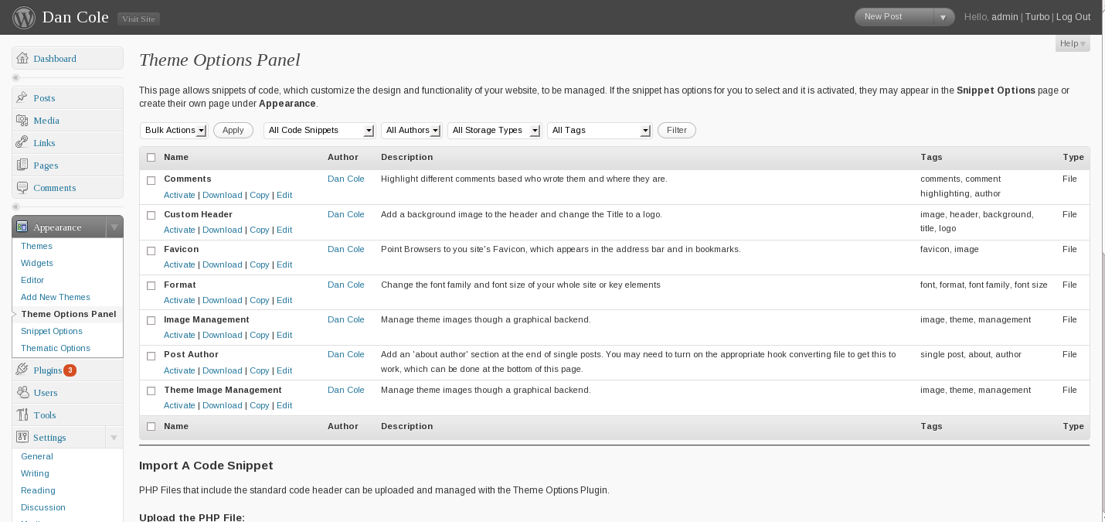Click the Links chain icon
This screenshot has width=1105, height=522.
click(x=22, y=143)
